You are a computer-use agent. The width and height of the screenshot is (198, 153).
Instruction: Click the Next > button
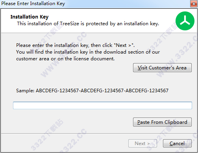[x=142, y=143]
